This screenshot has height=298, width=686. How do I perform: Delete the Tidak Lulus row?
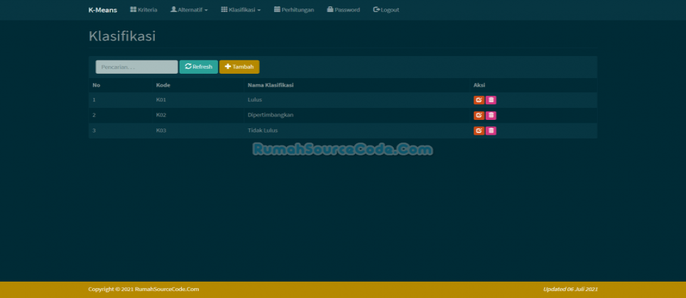click(491, 131)
